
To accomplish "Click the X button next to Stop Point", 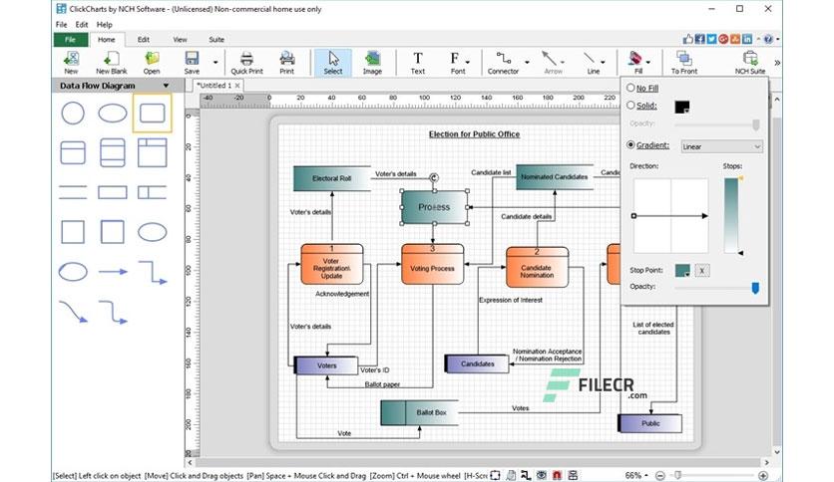I will [702, 271].
